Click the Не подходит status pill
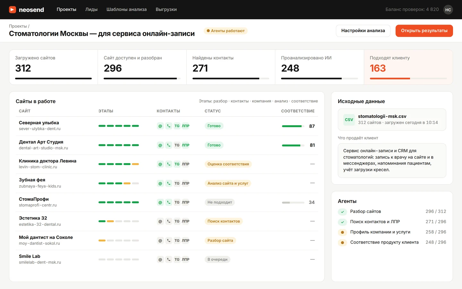Viewport: 462px width, 289px height. pyautogui.click(x=220, y=202)
